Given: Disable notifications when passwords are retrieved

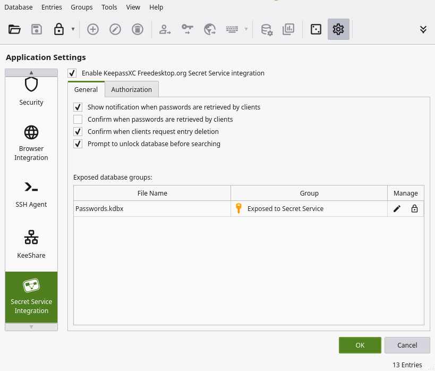Looking at the screenshot, I should pos(78,107).
